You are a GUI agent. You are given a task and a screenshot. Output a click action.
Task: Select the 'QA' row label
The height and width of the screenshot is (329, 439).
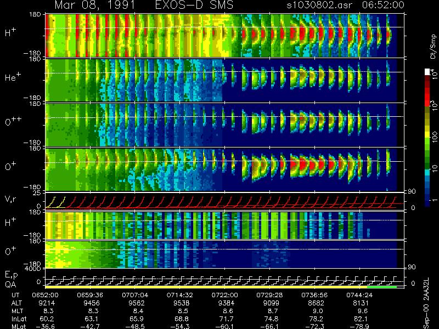click(10, 285)
